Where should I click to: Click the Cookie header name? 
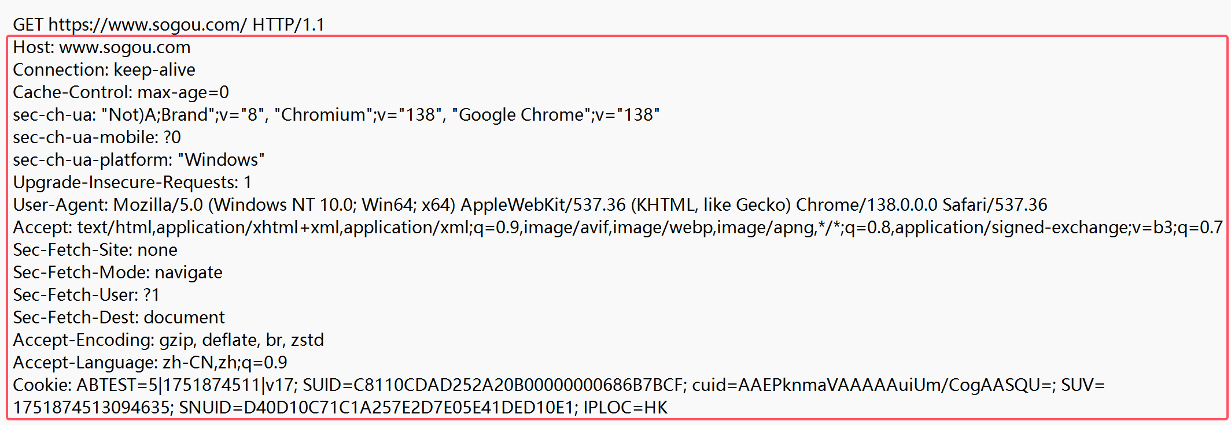(x=40, y=385)
